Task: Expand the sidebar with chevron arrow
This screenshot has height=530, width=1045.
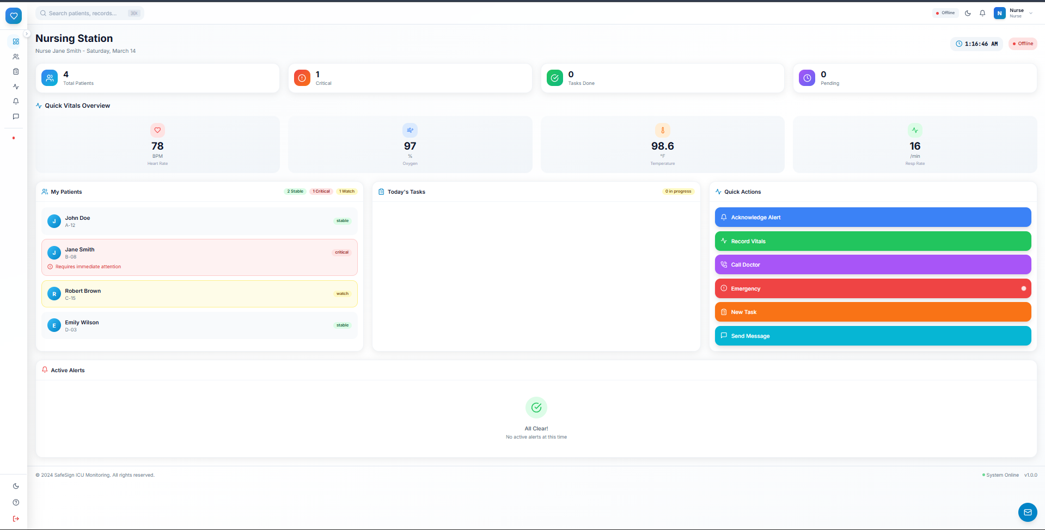Action: pyautogui.click(x=27, y=34)
